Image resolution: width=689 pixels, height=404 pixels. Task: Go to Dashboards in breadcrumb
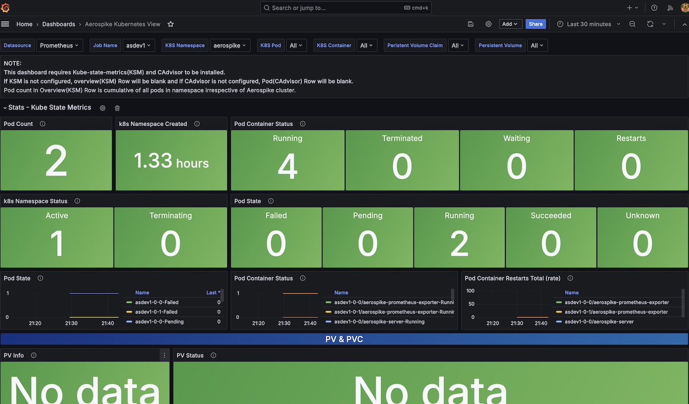59,24
